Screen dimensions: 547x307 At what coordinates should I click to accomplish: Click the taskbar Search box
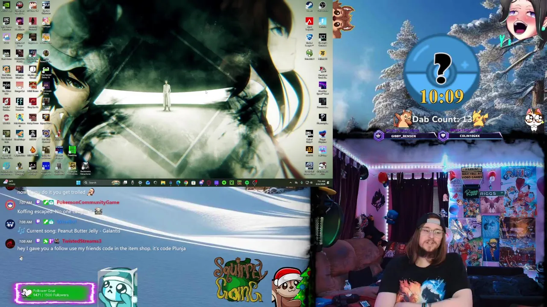pyautogui.click(x=101, y=182)
